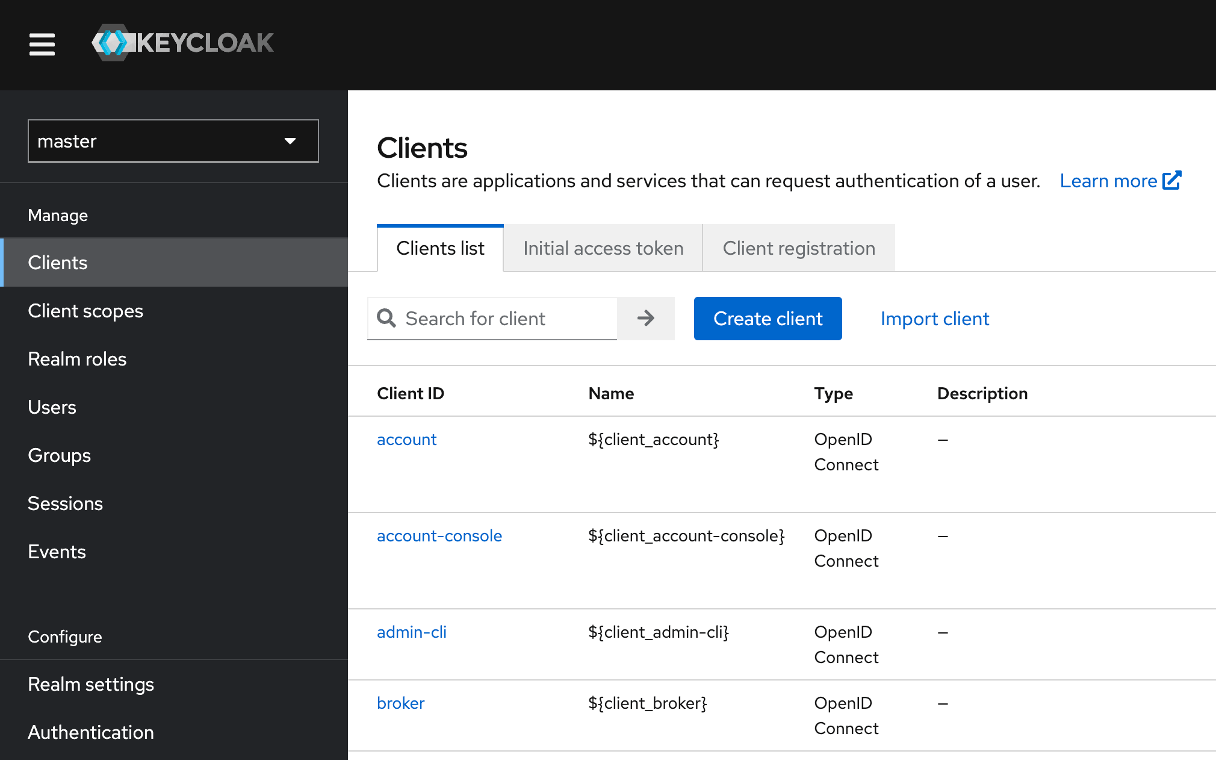Navigate to Users in the sidebar
The width and height of the screenshot is (1216, 760).
[52, 406]
